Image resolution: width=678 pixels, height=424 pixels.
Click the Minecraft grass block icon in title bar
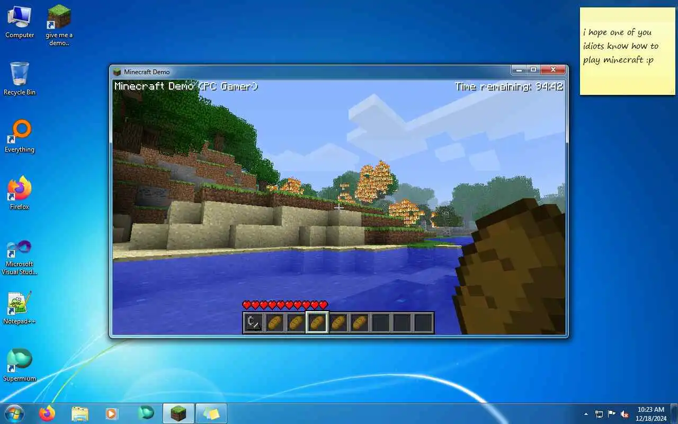tap(118, 72)
